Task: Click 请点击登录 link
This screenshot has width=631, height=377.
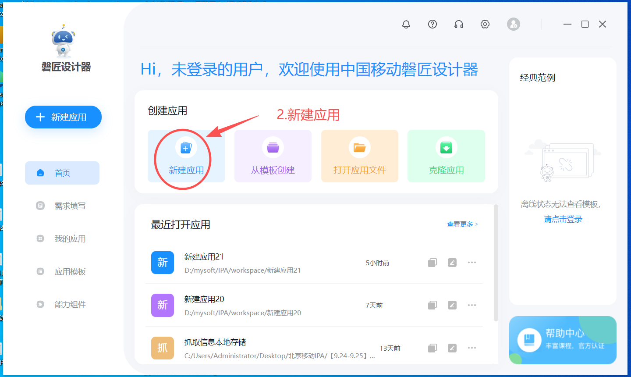Action: (x=563, y=219)
